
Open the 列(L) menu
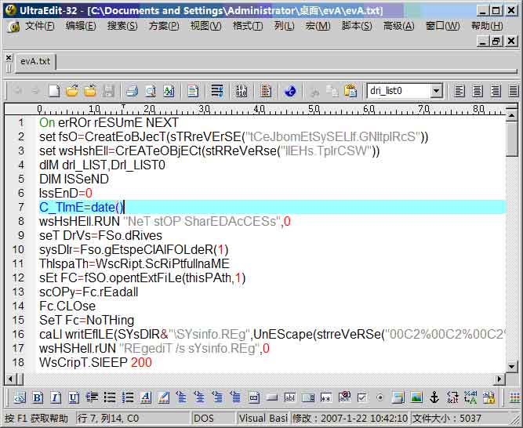tap(284, 26)
